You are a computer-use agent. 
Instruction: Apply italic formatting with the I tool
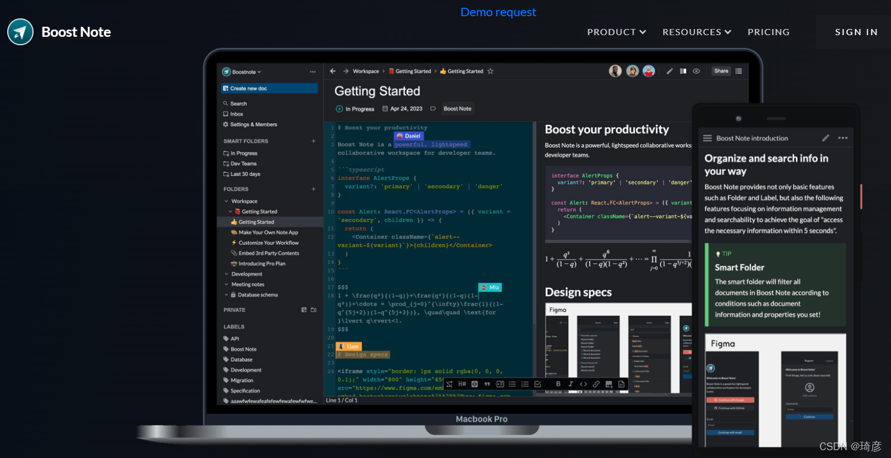pos(571,384)
